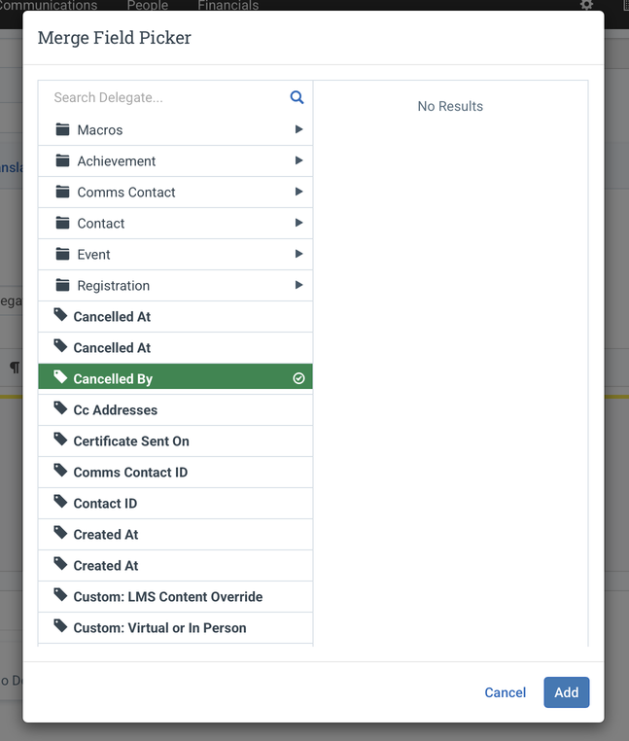Click the Add button

[x=566, y=691]
